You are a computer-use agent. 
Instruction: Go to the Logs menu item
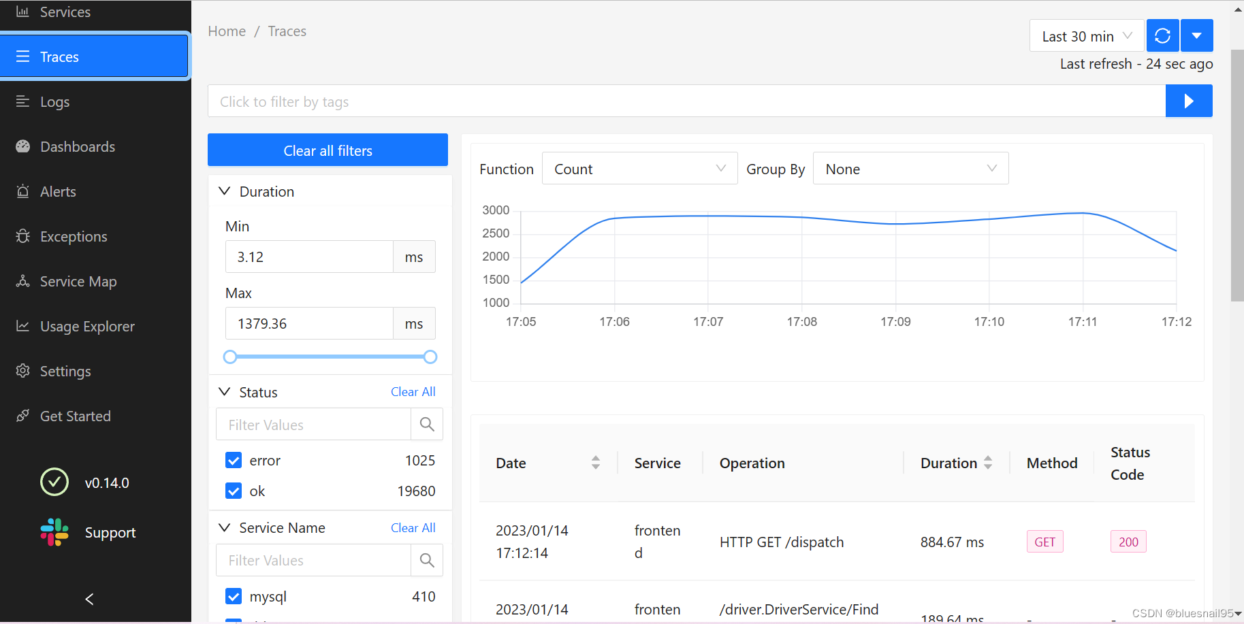95,101
